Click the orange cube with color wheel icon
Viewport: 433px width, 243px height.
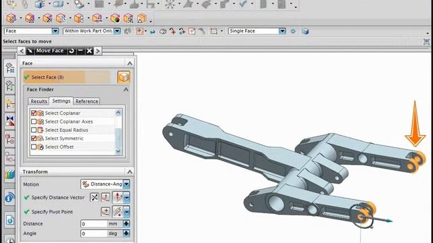[115, 18]
